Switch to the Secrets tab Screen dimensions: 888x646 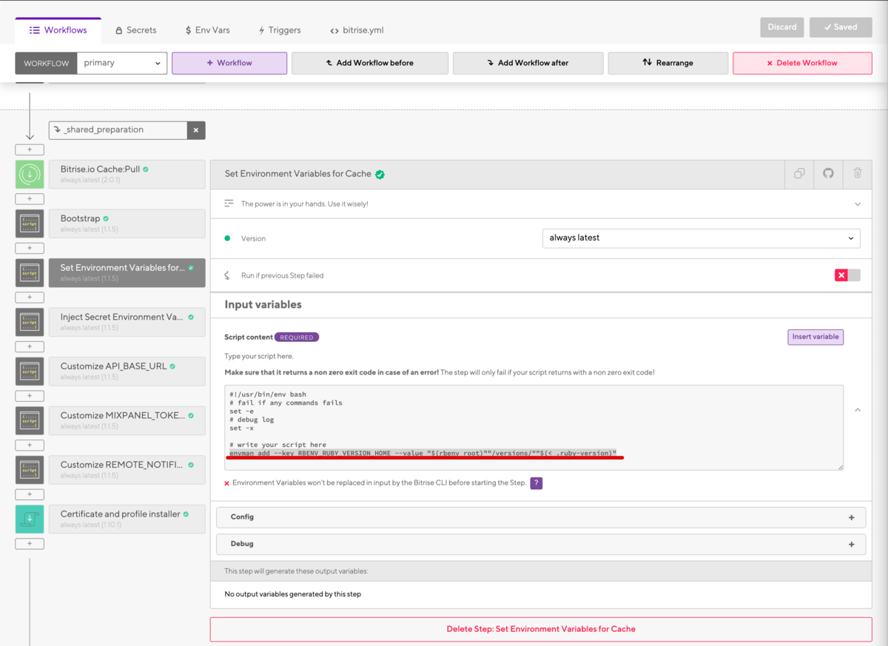135,30
